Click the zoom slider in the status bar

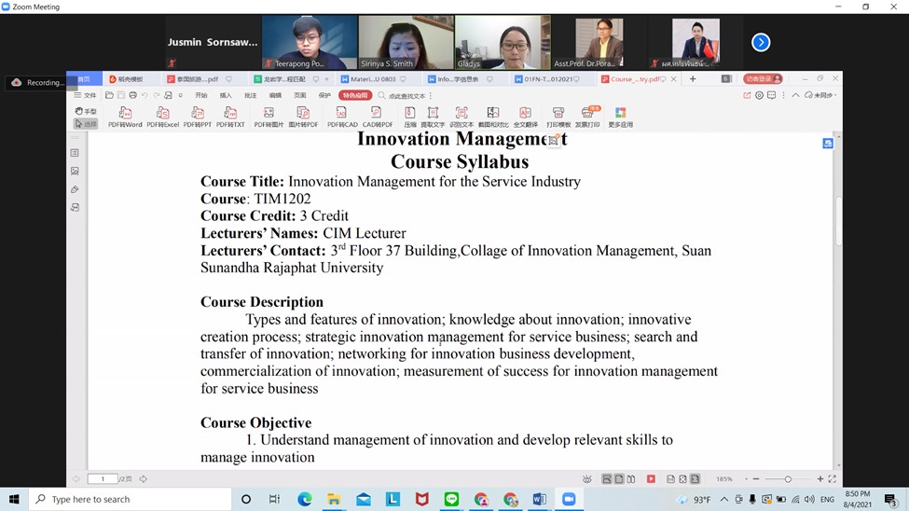click(x=788, y=479)
